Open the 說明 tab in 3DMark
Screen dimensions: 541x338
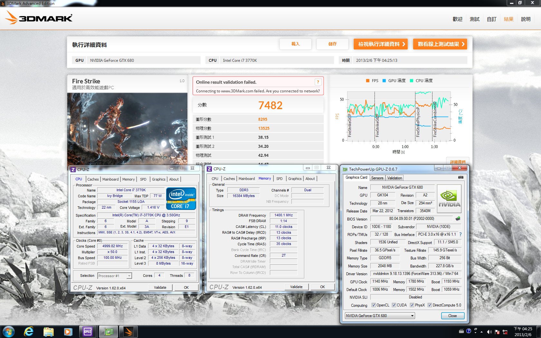tap(526, 19)
